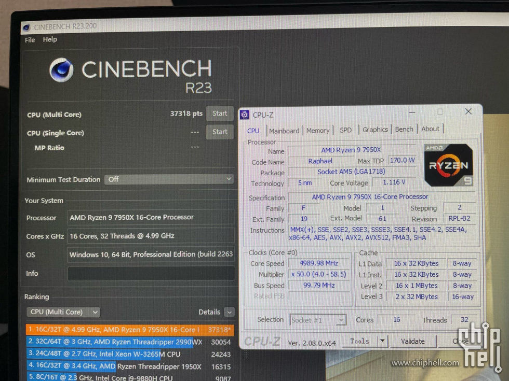
Task: Click the Technology value 5 nm
Action: pyautogui.click(x=305, y=183)
